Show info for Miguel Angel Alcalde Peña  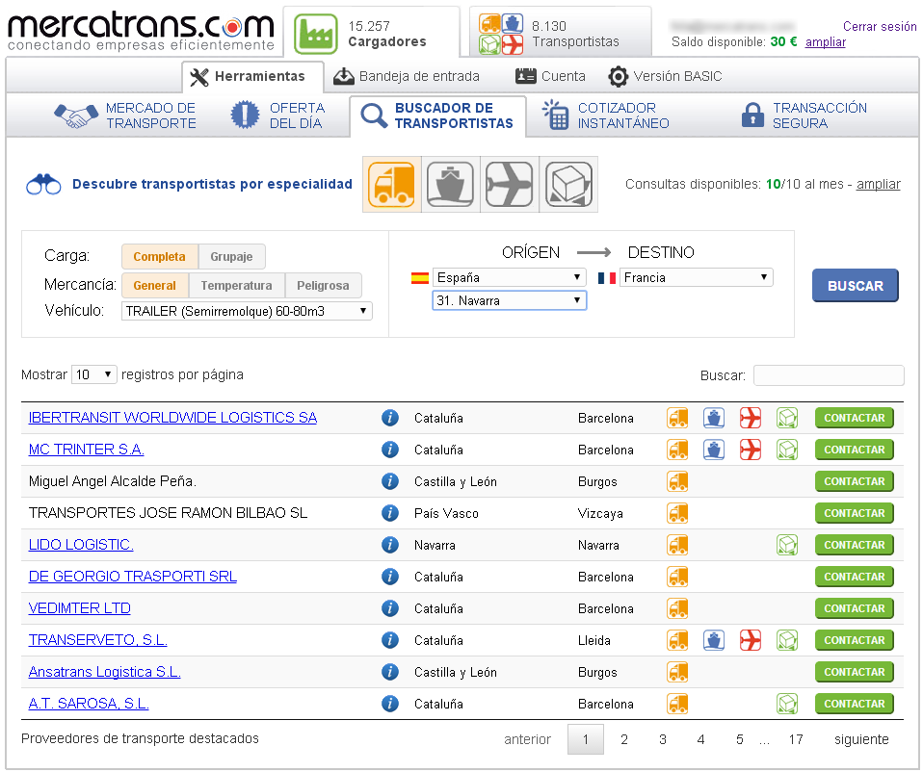tap(389, 481)
